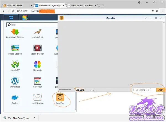Open ZeroTier app in main menu
This screenshot has width=166, height=122.
(x=60, y=99)
